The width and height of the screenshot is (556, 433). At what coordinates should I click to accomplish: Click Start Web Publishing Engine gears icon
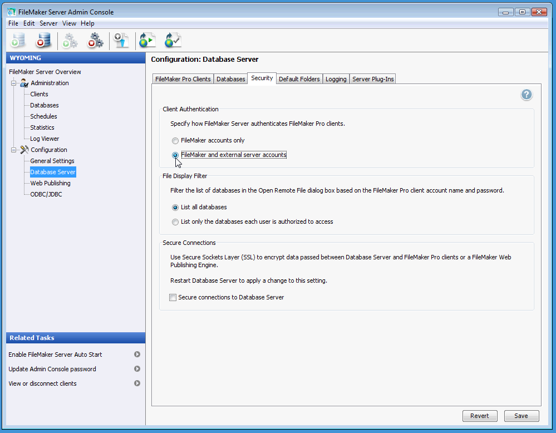tap(70, 40)
